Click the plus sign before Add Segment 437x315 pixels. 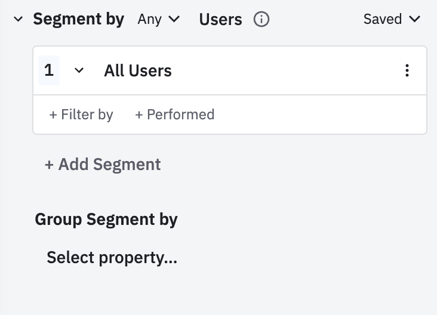point(49,165)
